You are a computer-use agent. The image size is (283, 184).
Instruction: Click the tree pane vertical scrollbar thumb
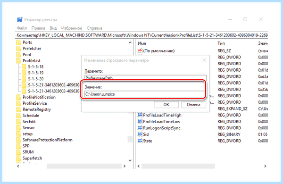pyautogui.click(x=130, y=139)
